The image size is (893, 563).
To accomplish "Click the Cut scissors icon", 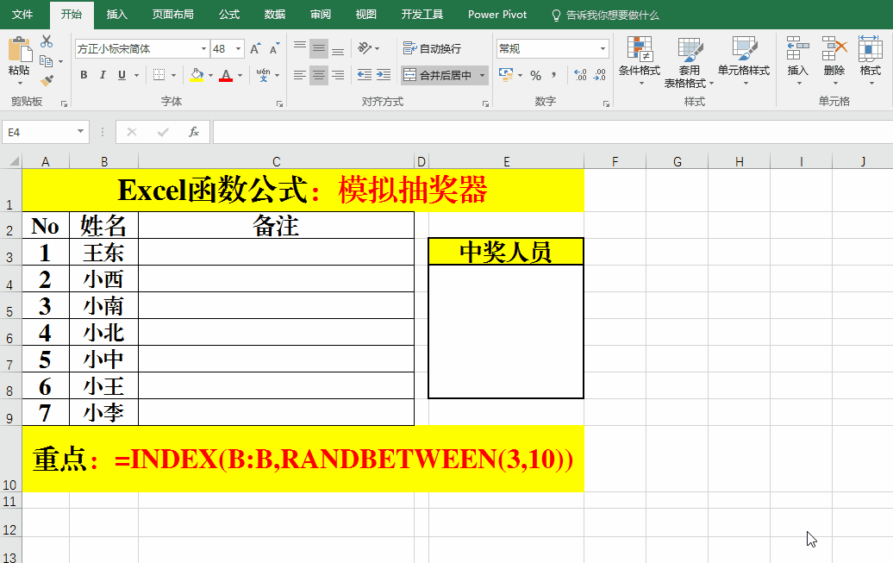I will pos(47,41).
